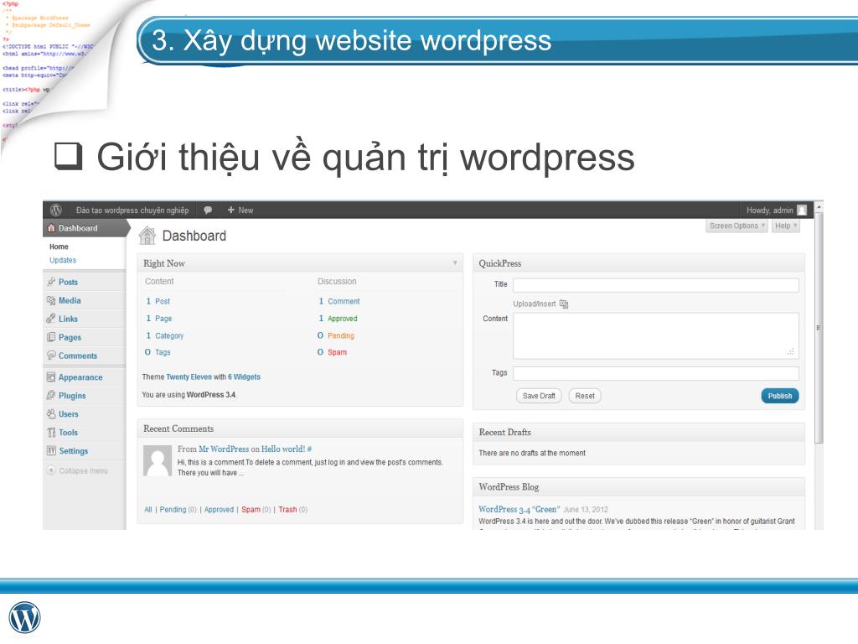858x644 pixels.
Task: Open the Twenty Eleven theme link
Action: click(x=189, y=377)
